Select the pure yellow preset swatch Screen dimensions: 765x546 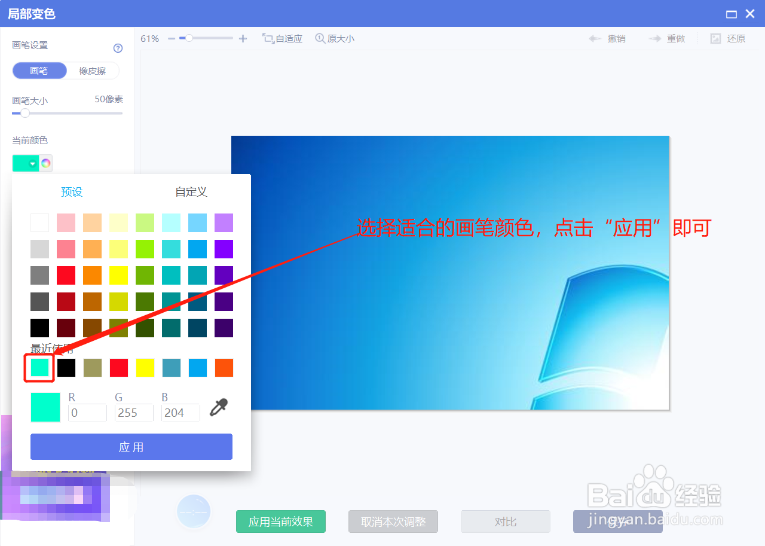[x=119, y=275]
